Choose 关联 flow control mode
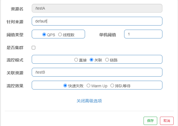 point(91,60)
